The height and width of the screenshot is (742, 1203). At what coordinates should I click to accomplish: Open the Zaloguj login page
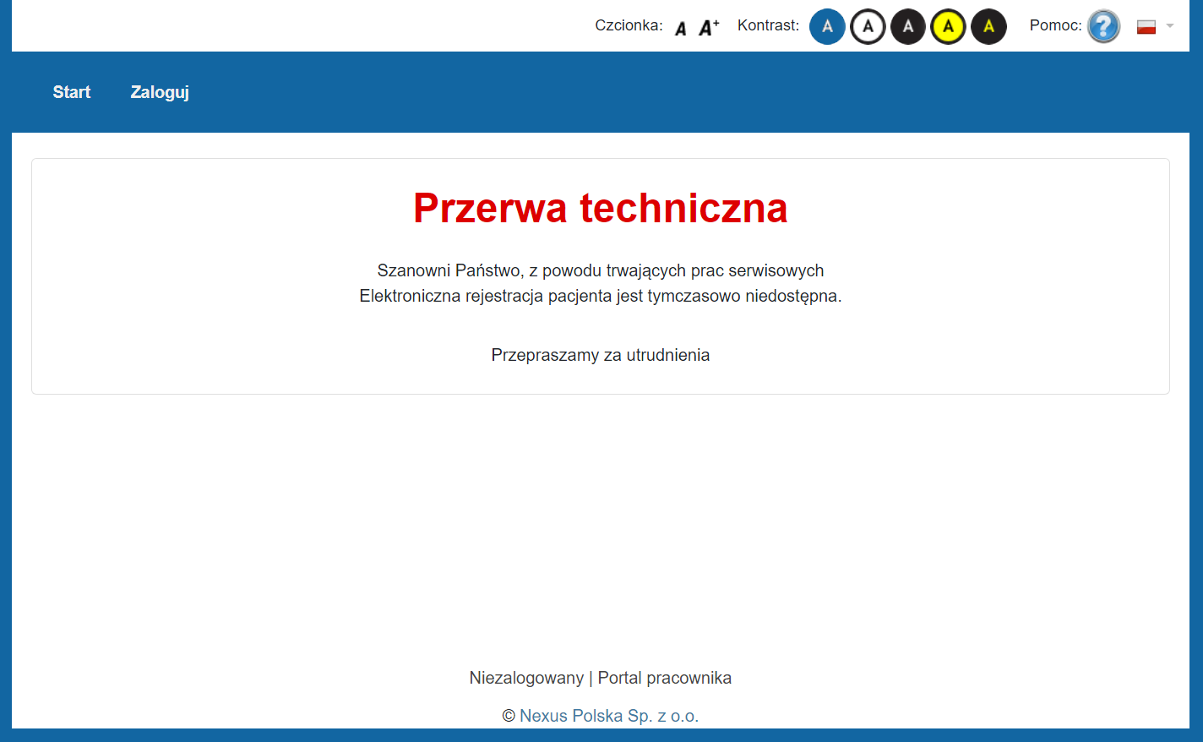point(160,92)
